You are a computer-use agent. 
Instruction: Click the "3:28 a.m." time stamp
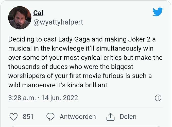pyautogui.click(x=22, y=98)
